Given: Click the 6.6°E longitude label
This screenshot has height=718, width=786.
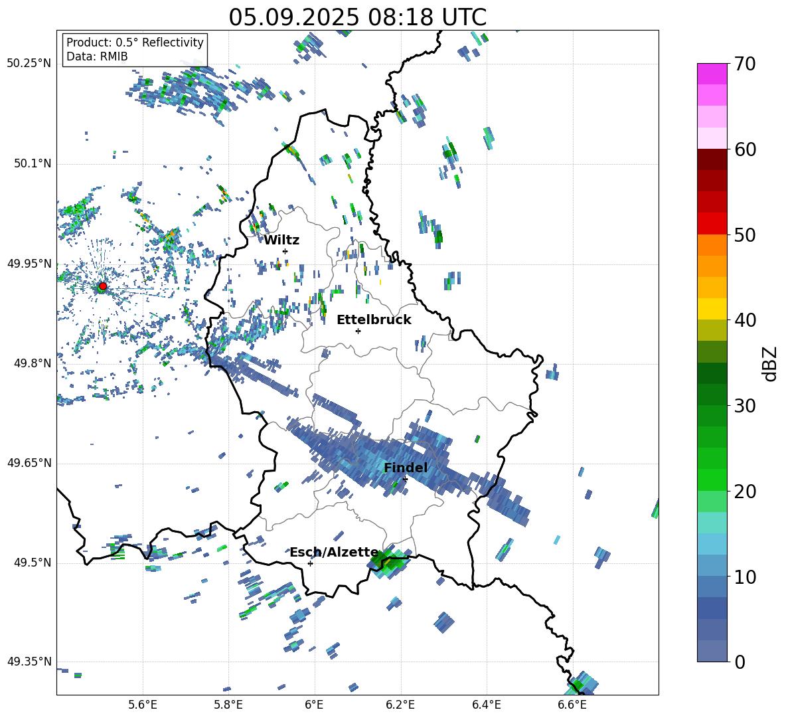Looking at the screenshot, I should pos(572,705).
